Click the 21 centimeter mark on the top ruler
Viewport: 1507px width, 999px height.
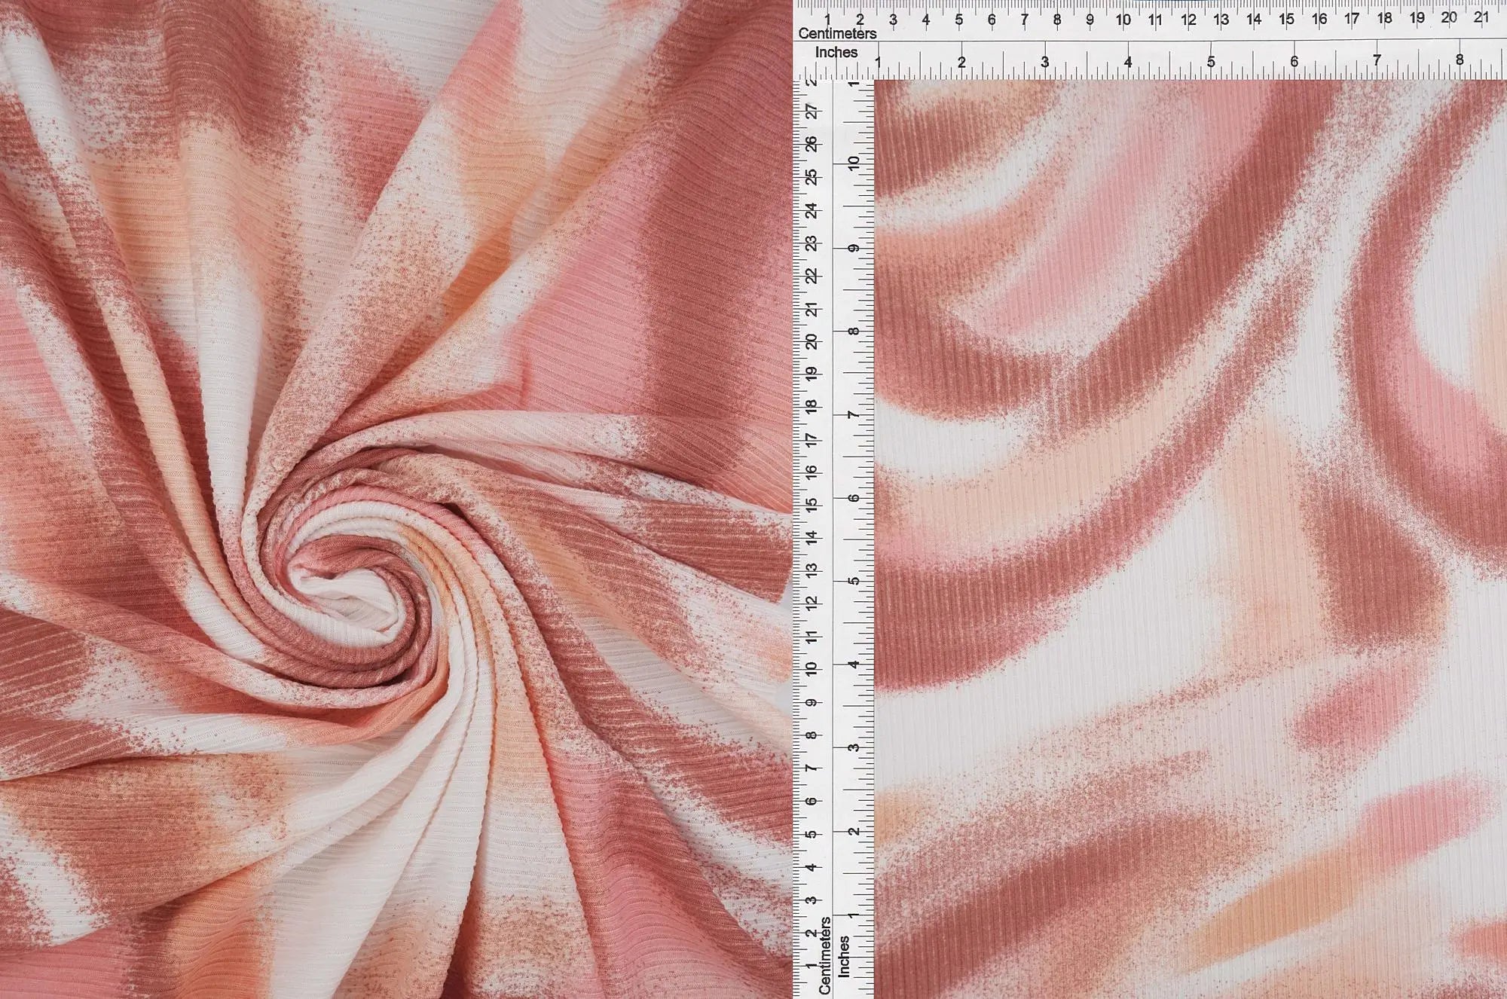tap(1481, 17)
